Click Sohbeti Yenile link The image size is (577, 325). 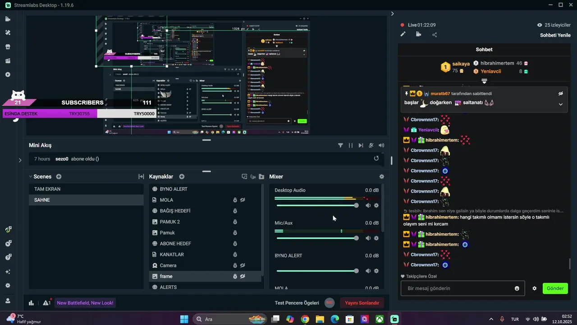click(x=555, y=35)
